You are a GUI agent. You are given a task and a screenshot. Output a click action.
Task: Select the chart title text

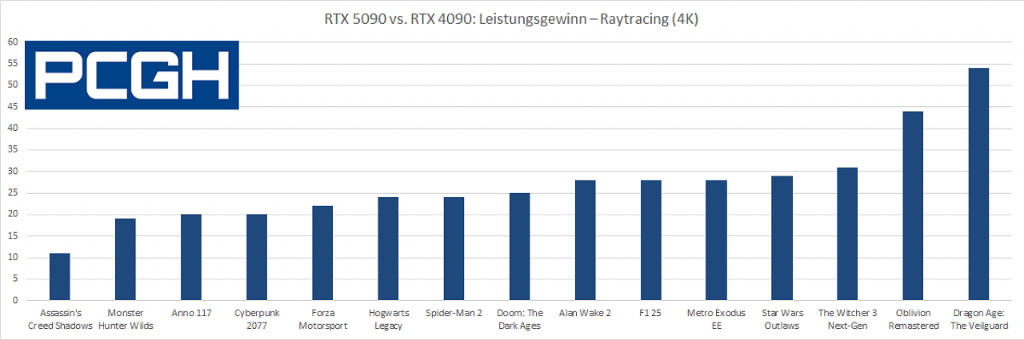tap(512, 20)
